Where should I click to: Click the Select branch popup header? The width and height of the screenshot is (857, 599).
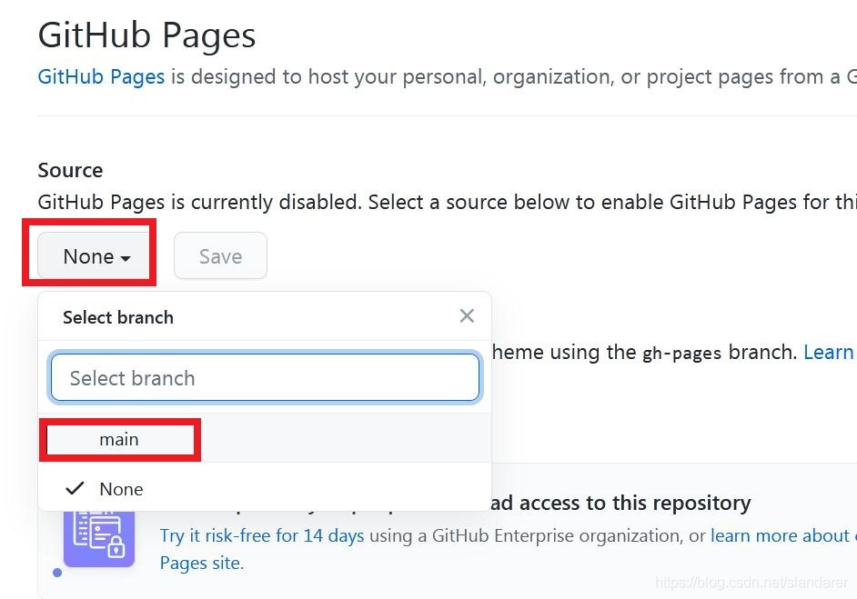point(118,317)
